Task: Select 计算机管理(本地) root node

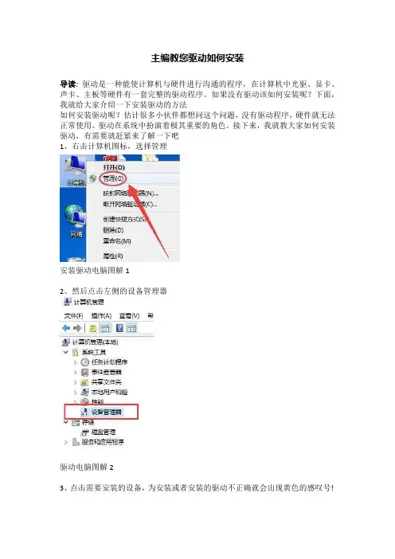Action: pos(91,342)
